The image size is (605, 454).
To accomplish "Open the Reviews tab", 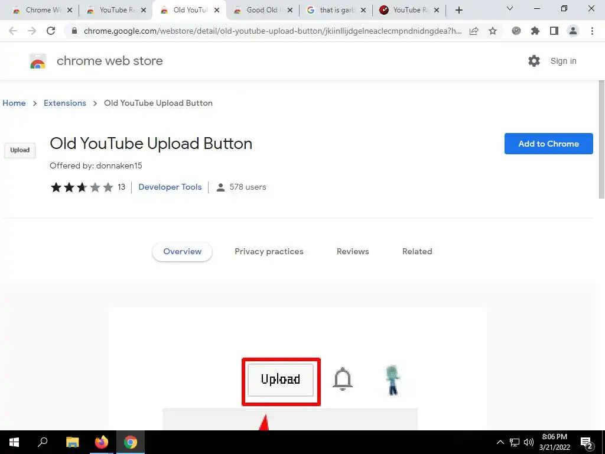I will (353, 251).
